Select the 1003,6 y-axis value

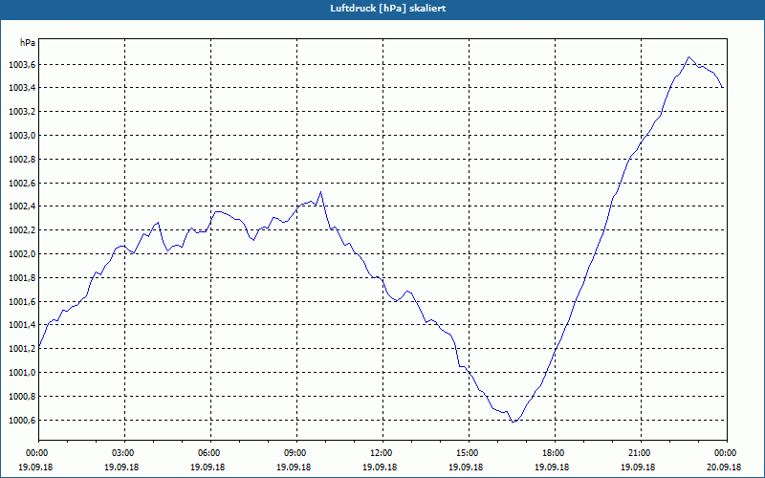coord(22,65)
